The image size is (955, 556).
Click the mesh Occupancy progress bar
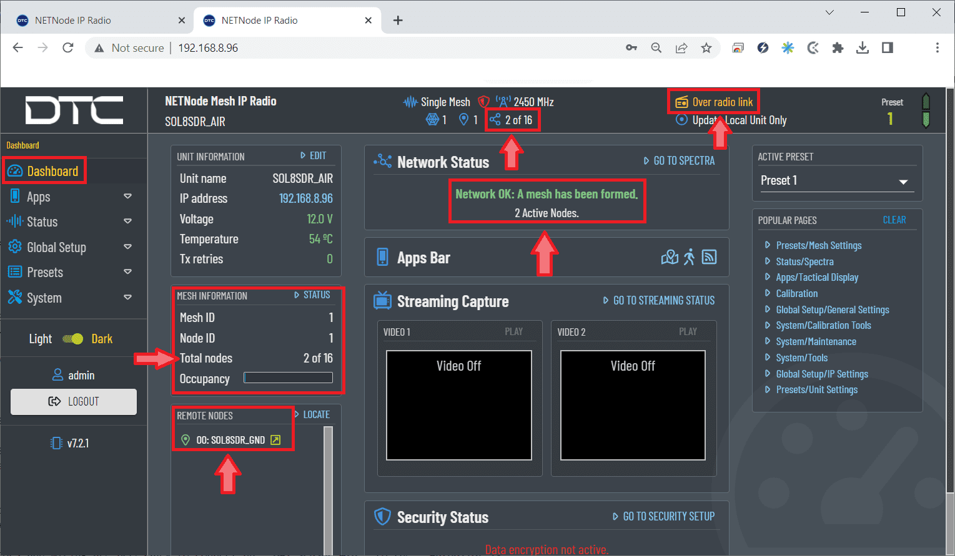tap(288, 378)
